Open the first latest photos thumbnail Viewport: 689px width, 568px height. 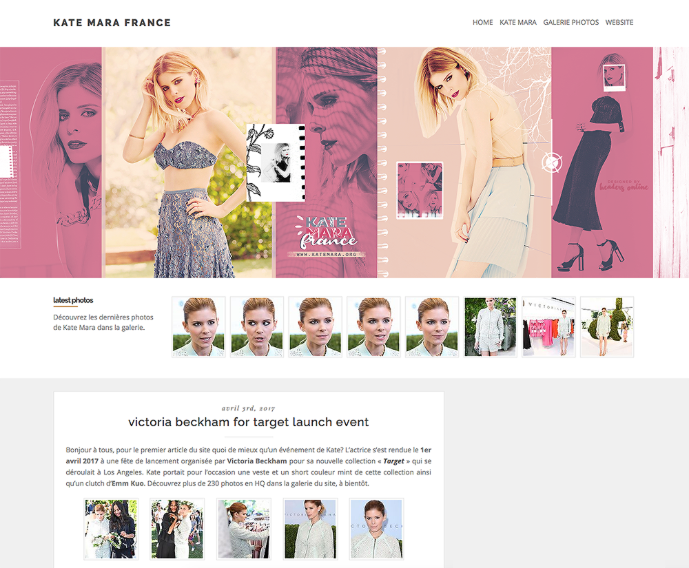tap(198, 327)
